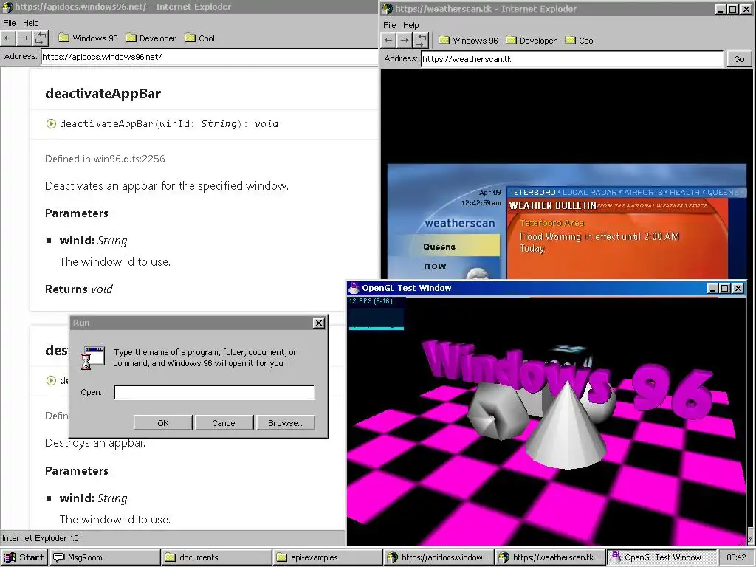
Task: Switch to MsgRoom taskbar item
Action: tap(104, 557)
